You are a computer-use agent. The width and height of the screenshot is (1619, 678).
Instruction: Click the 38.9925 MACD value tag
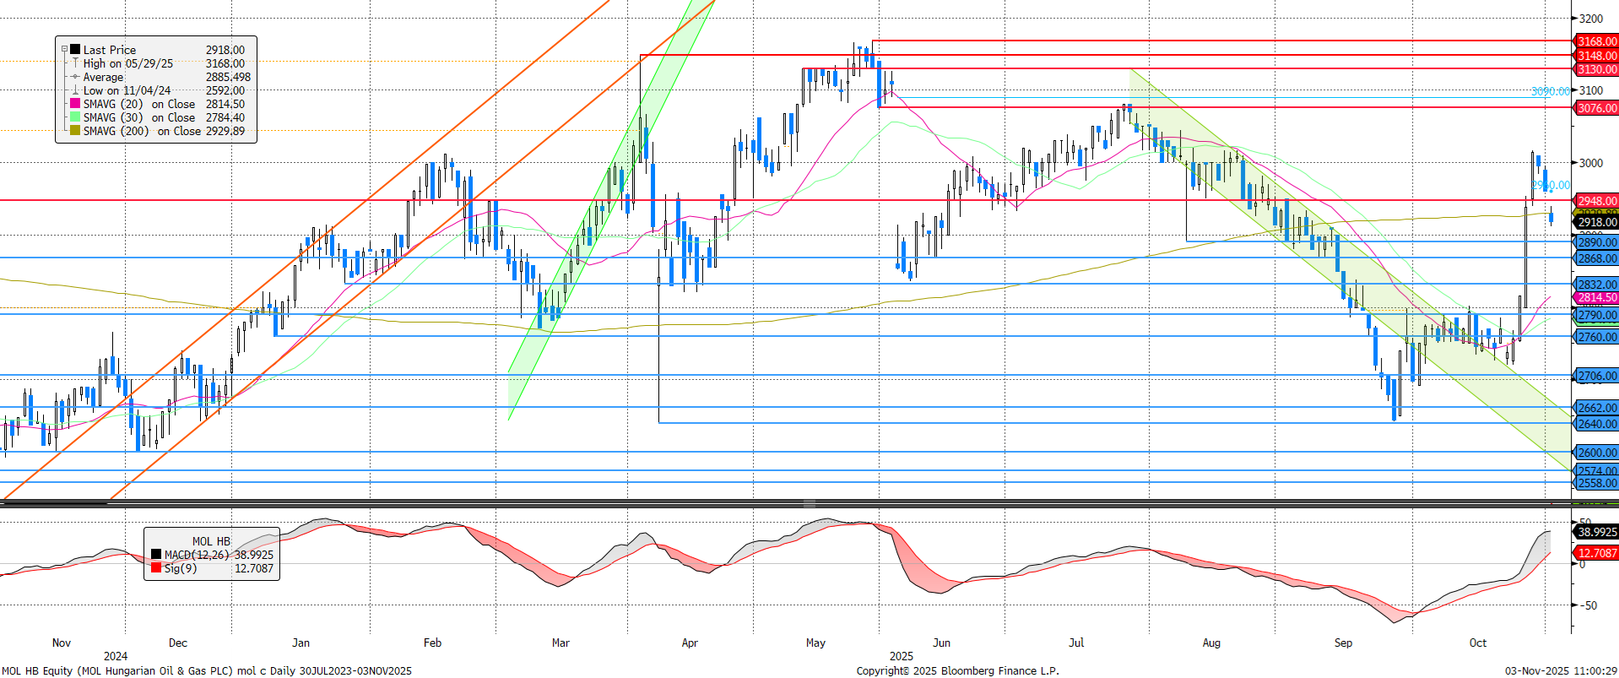(1596, 532)
